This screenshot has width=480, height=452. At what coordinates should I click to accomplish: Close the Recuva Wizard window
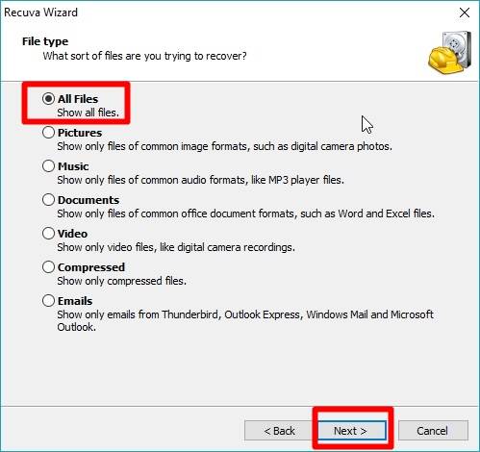click(465, 13)
